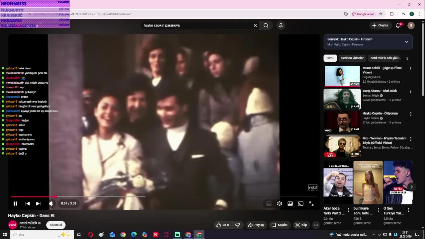Show hidden system tray icons
The image size is (425, 239).
(x=374, y=235)
